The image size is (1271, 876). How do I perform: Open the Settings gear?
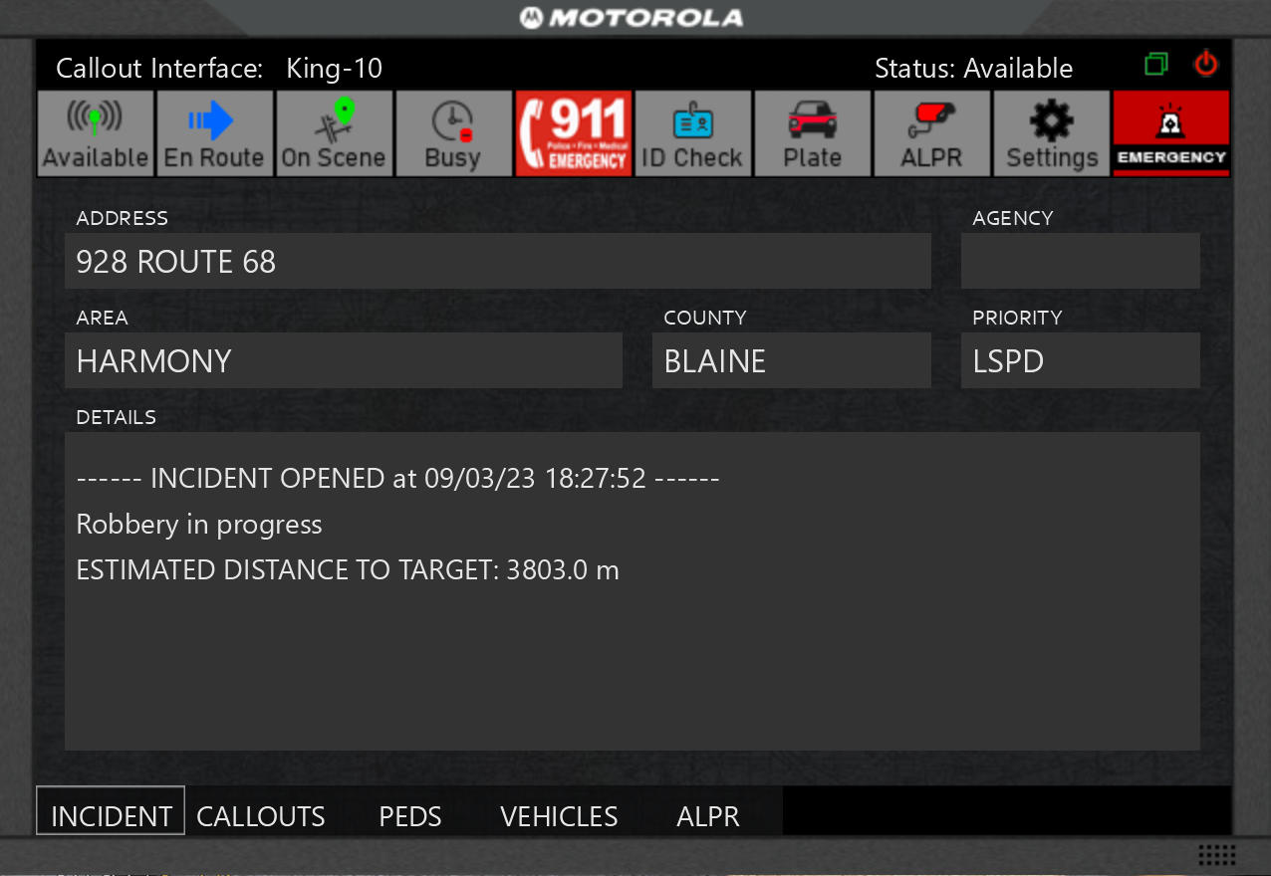tap(1051, 133)
